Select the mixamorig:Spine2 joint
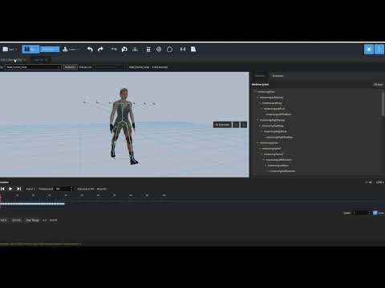385x288 pixels. coord(274,154)
